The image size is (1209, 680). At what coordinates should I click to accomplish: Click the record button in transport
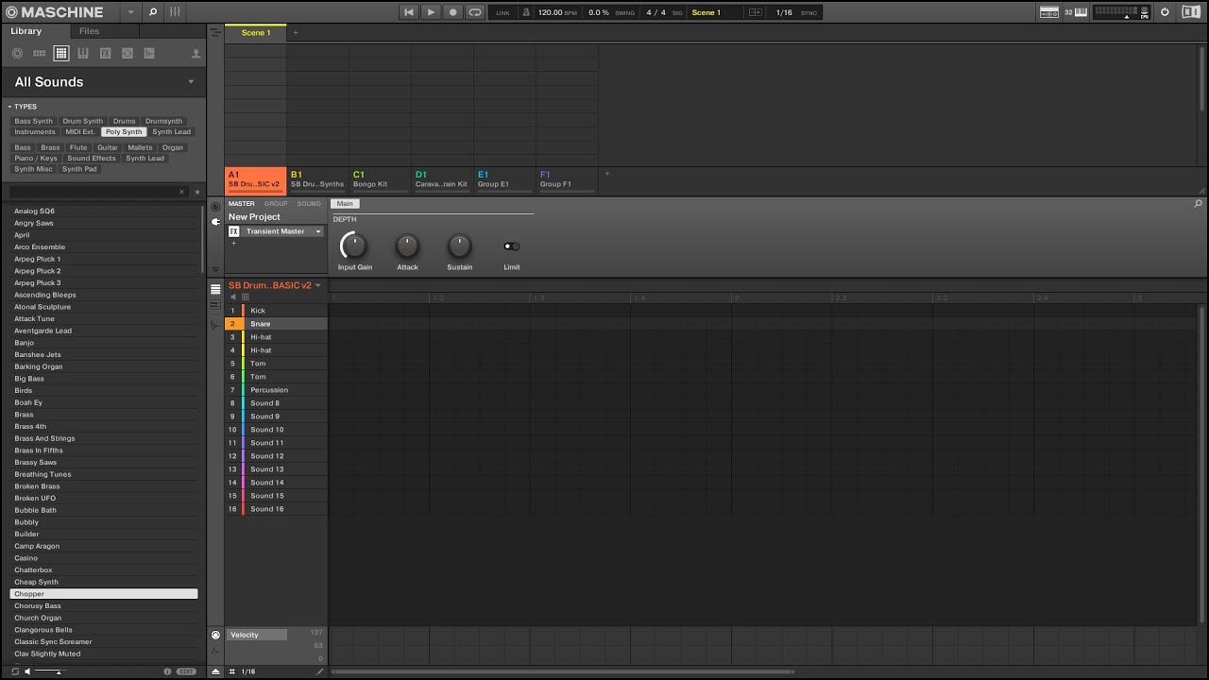coord(452,12)
